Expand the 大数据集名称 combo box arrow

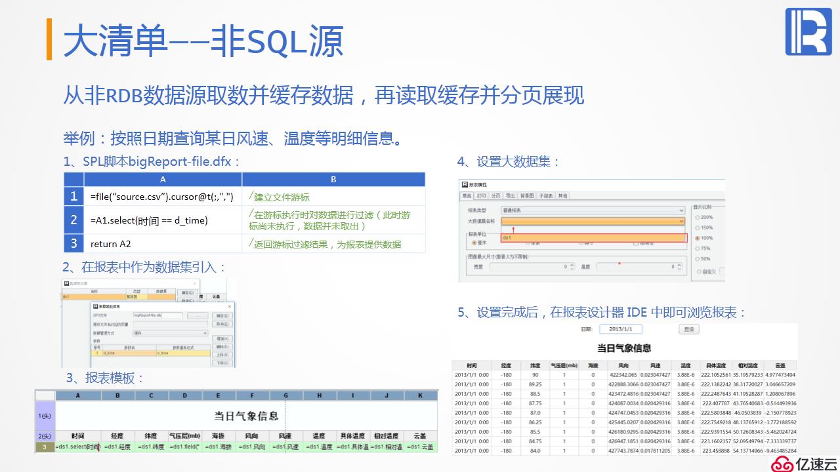(x=681, y=221)
